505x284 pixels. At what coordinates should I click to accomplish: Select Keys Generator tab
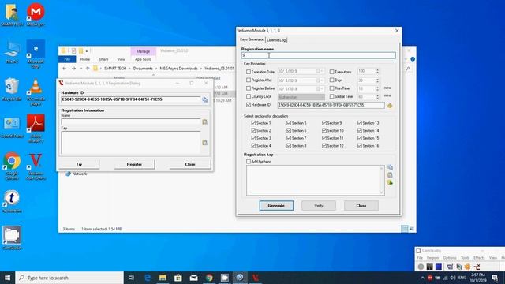click(x=252, y=39)
